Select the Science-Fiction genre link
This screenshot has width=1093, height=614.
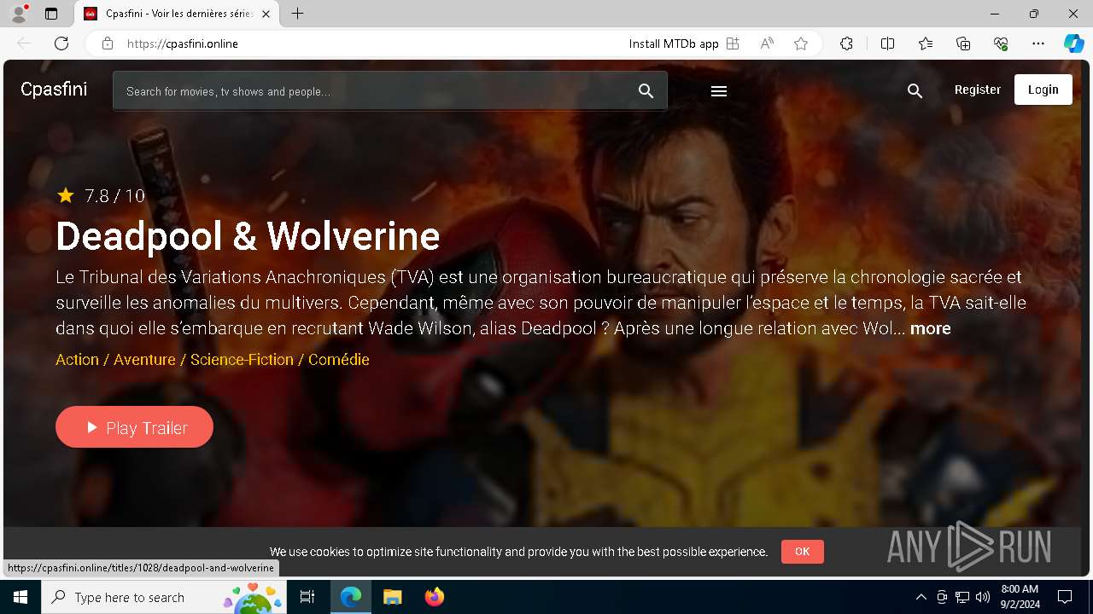pos(242,360)
